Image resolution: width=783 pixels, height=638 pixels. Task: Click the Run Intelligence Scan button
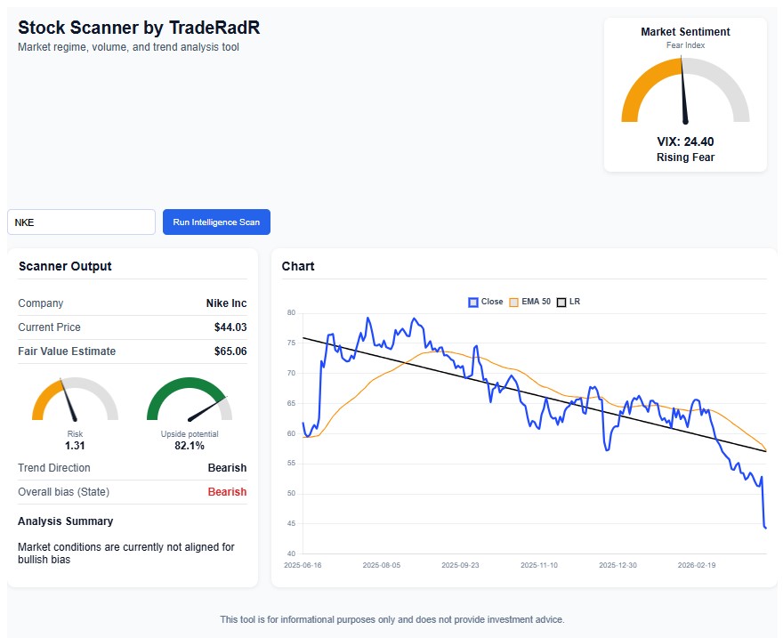point(216,222)
